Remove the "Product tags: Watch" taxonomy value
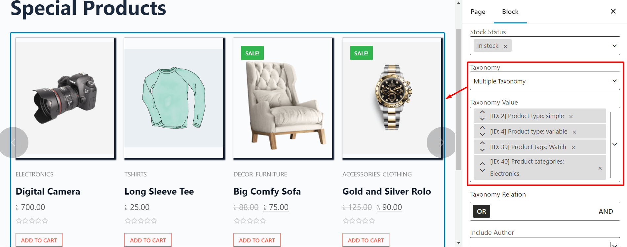This screenshot has height=247, width=627. 573,147
